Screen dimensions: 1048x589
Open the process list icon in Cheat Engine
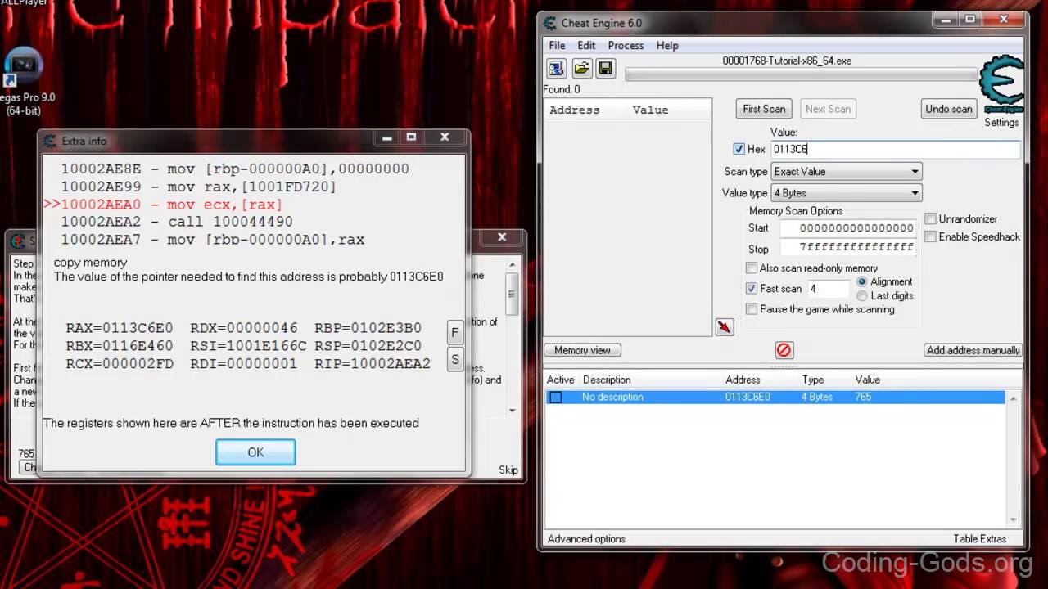tap(557, 68)
